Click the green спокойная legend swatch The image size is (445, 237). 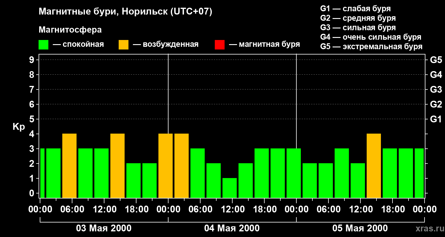click(43, 45)
